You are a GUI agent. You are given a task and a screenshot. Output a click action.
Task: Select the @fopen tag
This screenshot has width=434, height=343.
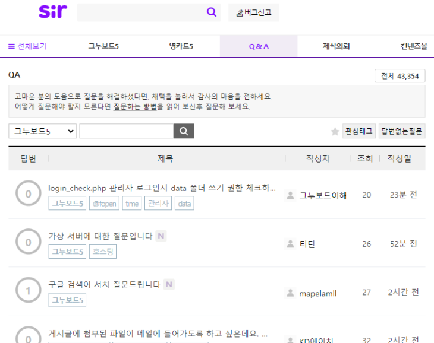click(104, 204)
